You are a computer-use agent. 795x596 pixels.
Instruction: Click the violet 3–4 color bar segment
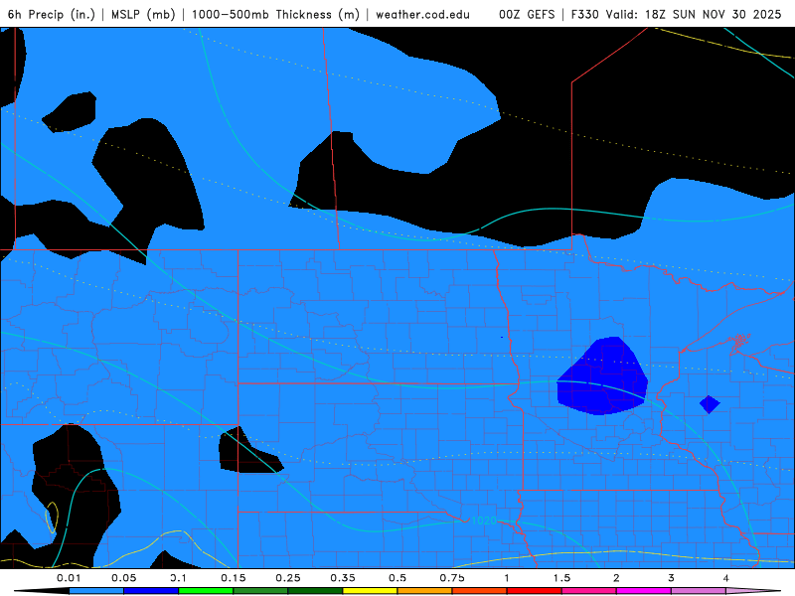click(x=699, y=591)
